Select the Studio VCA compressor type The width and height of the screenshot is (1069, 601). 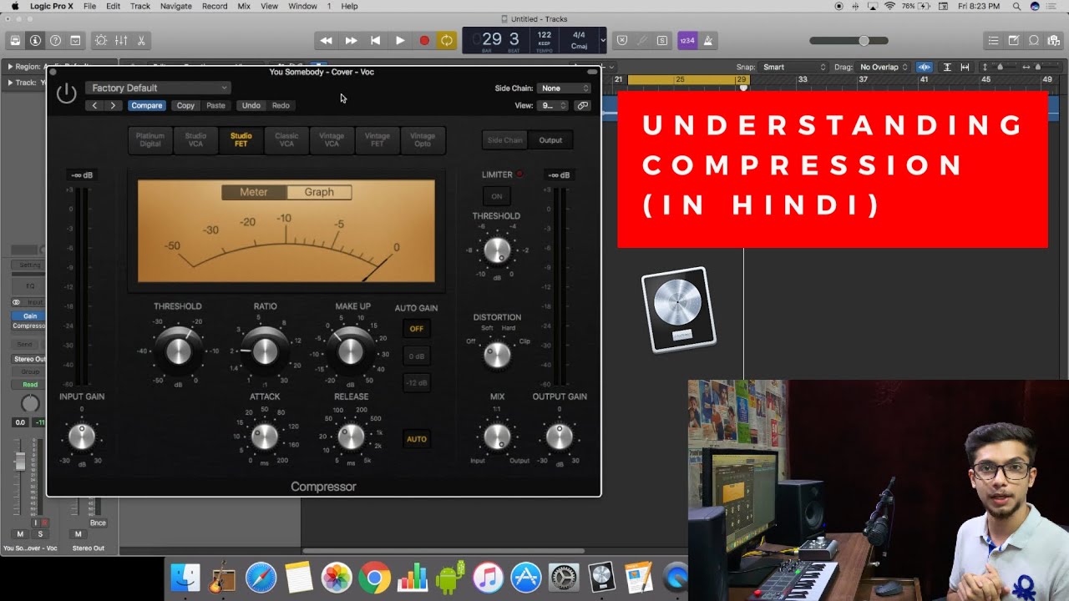pos(195,140)
